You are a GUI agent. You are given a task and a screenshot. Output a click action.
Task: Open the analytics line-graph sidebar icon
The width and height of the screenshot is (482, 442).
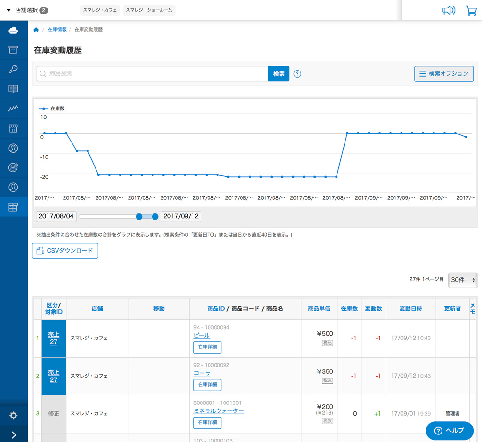tap(13, 109)
